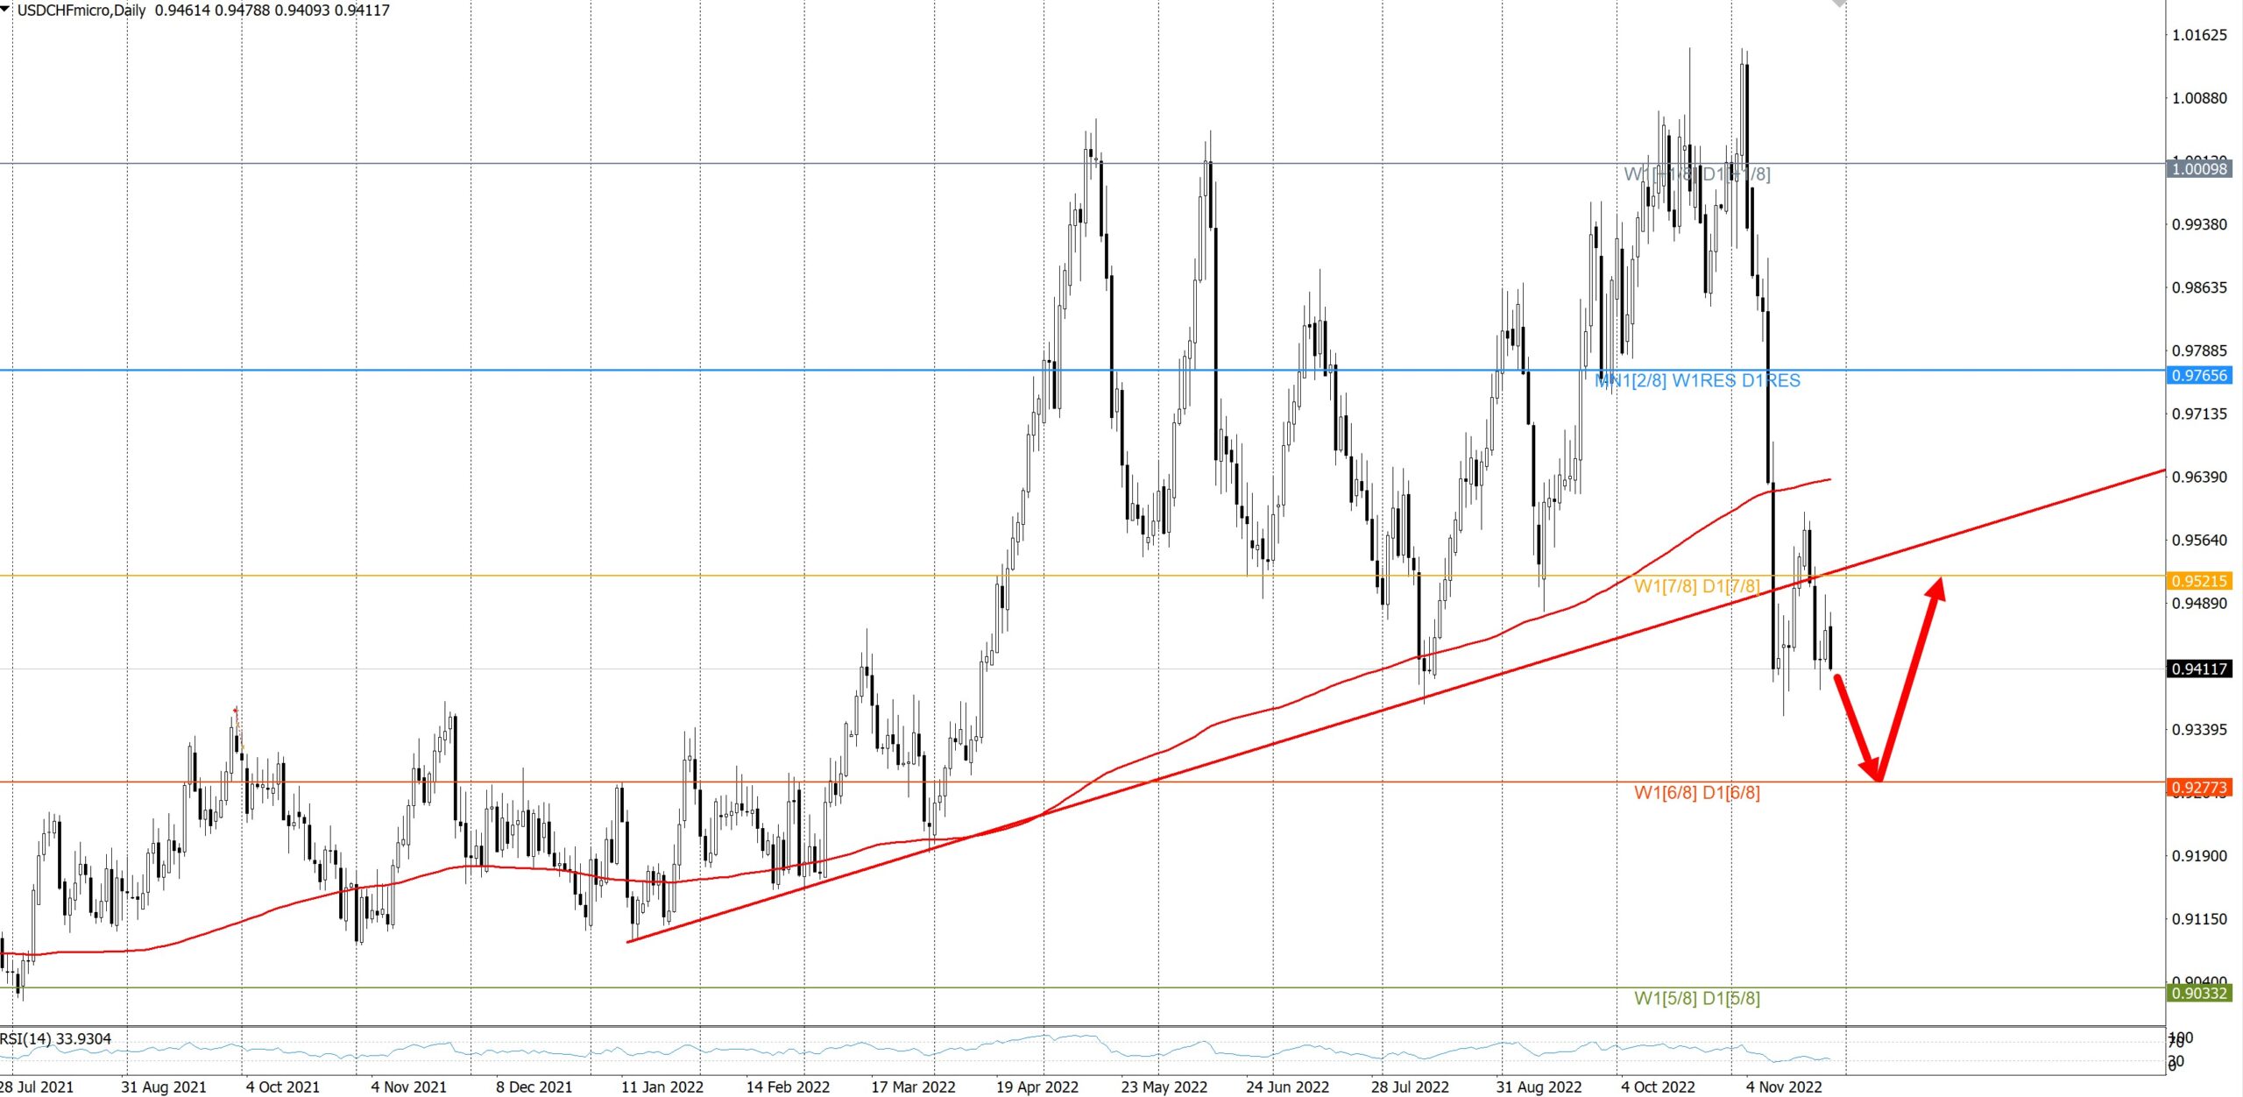The image size is (2243, 1097).
Task: Click the red downward forecast arrow
Action: click(x=1856, y=726)
